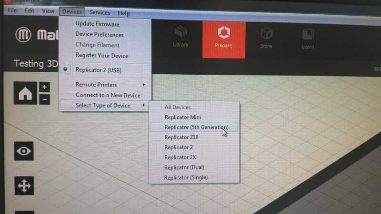Zoom in with the plus button
381x214 pixels.
(44, 87)
